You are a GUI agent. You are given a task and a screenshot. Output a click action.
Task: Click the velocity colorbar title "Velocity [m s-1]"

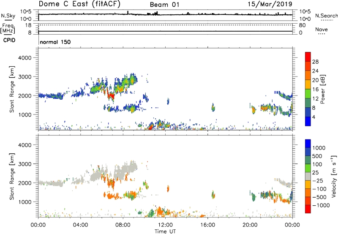[x=334, y=176]
